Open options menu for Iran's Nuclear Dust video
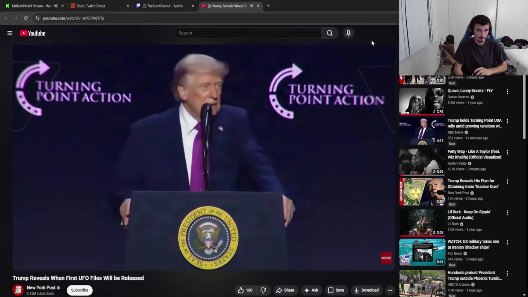 click(x=507, y=181)
